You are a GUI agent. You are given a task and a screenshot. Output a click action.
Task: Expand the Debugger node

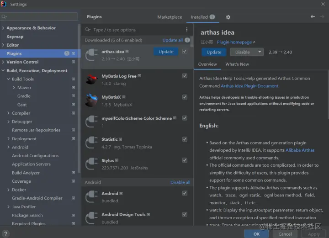(x=8, y=122)
